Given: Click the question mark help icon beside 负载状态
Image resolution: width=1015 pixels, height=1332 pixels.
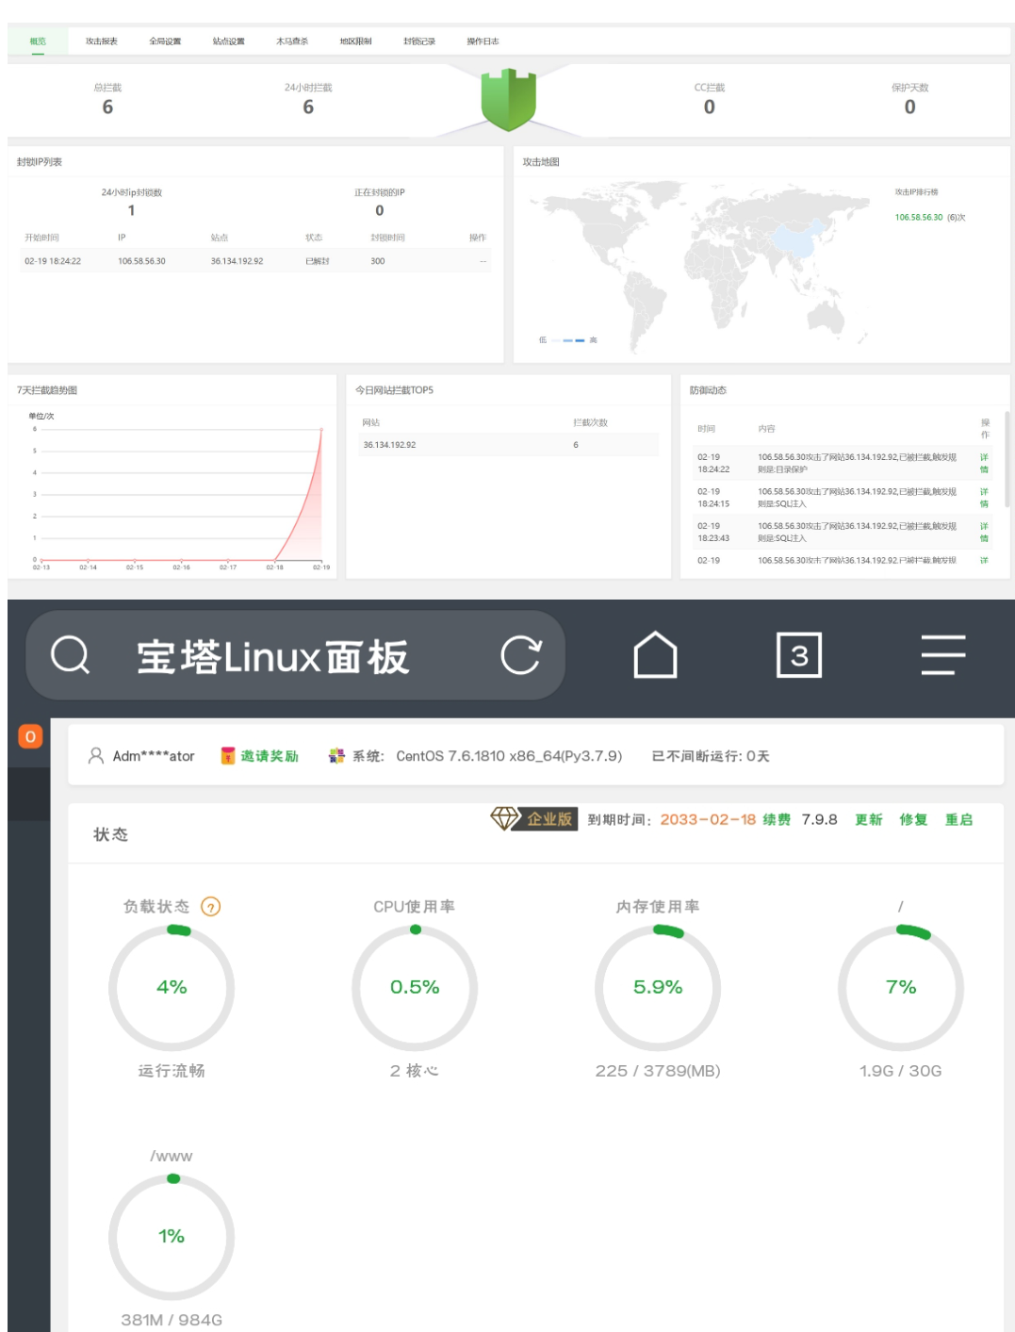Looking at the screenshot, I should point(211,907).
